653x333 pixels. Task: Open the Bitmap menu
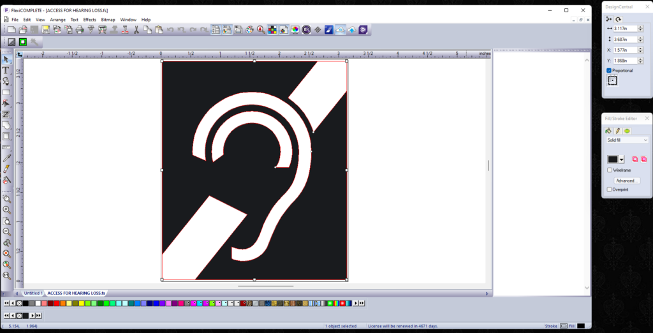(x=108, y=20)
